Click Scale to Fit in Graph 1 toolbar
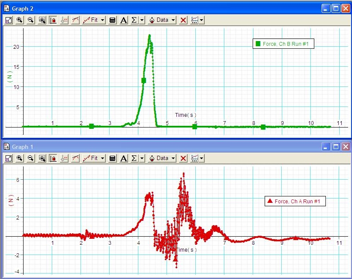 9,158
